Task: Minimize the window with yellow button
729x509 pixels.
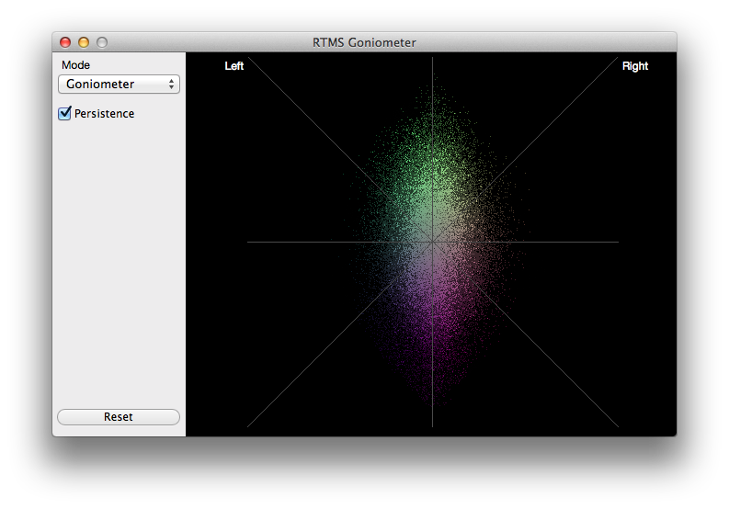Action: pos(84,42)
